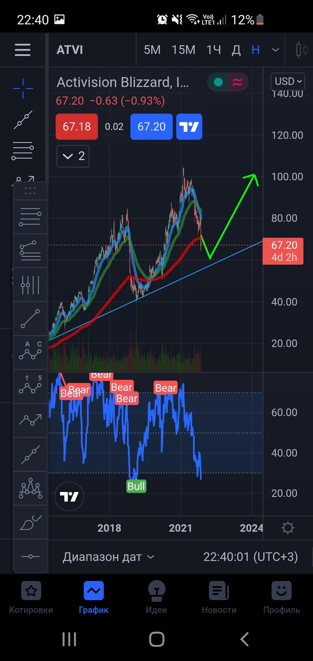Screen dimensions: 313x661
Task: Tap round TradingView logo on chart
Action: tap(69, 496)
